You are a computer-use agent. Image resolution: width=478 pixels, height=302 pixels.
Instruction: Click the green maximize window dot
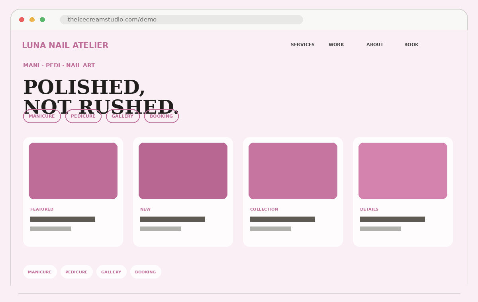pos(42,20)
